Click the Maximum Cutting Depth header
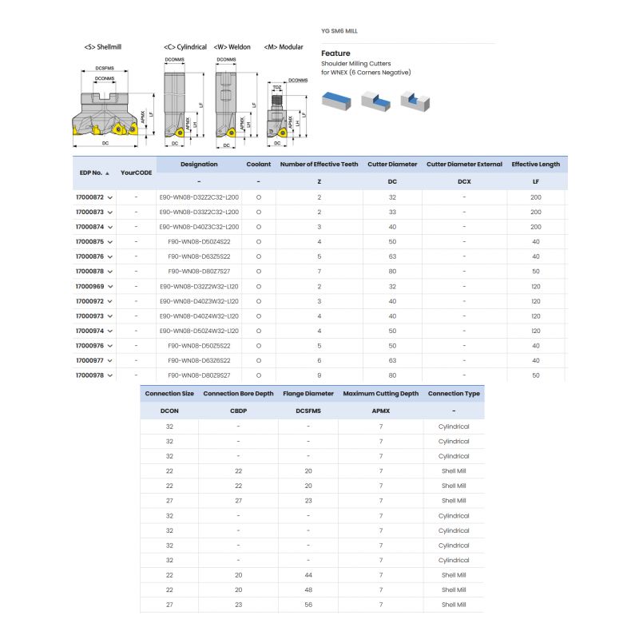The height and width of the screenshot is (639, 639). pyautogui.click(x=380, y=394)
